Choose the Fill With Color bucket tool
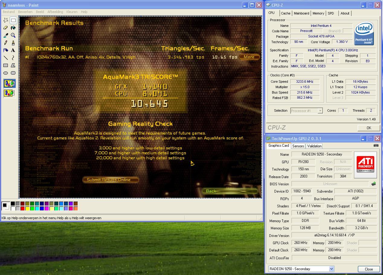The image size is (383, 275). coord(13,28)
